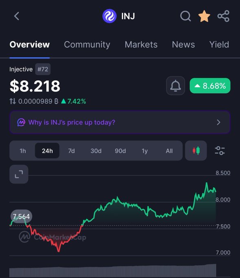Open the Markets tab
Image resolution: width=240 pixels, height=278 pixels.
(x=141, y=45)
